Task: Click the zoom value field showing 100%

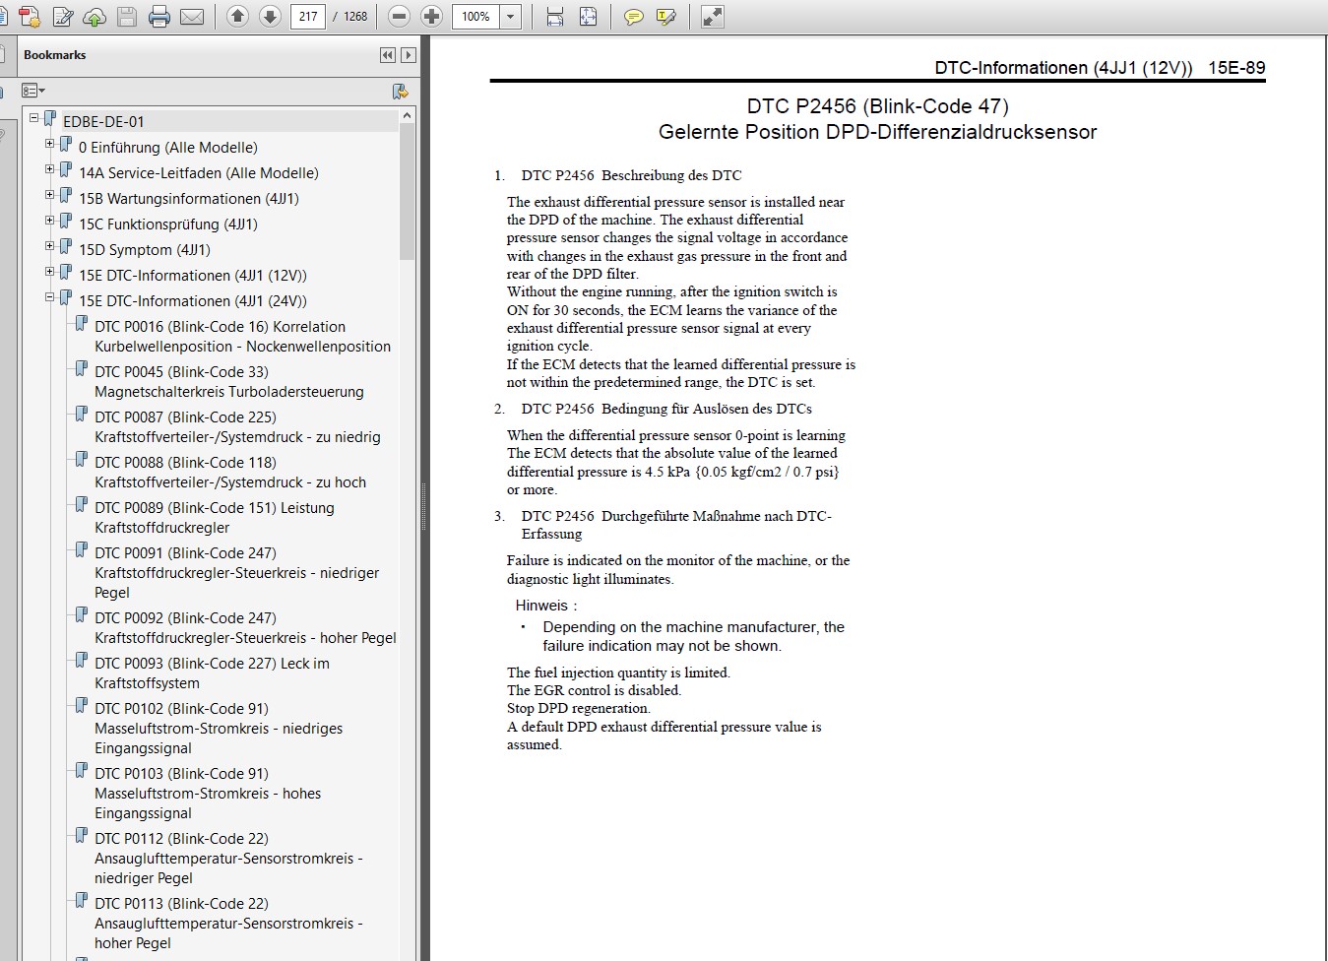Action: [x=476, y=17]
